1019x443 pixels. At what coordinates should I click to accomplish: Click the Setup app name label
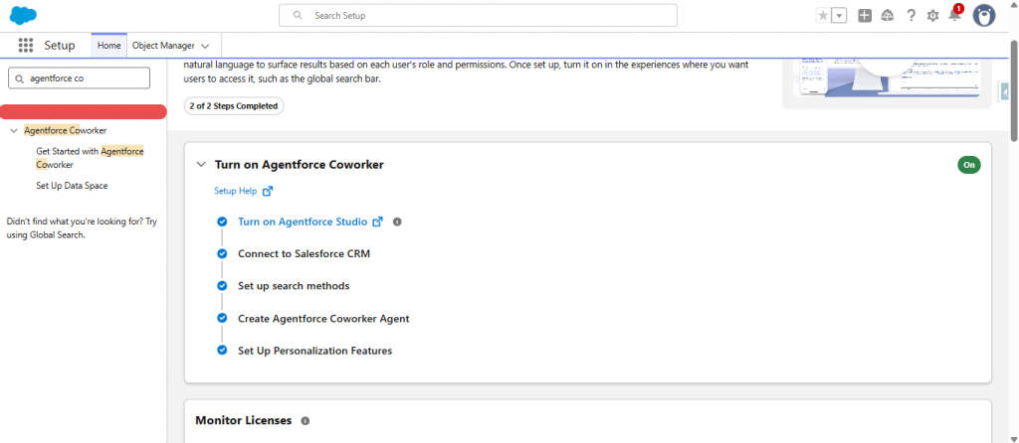tap(60, 46)
